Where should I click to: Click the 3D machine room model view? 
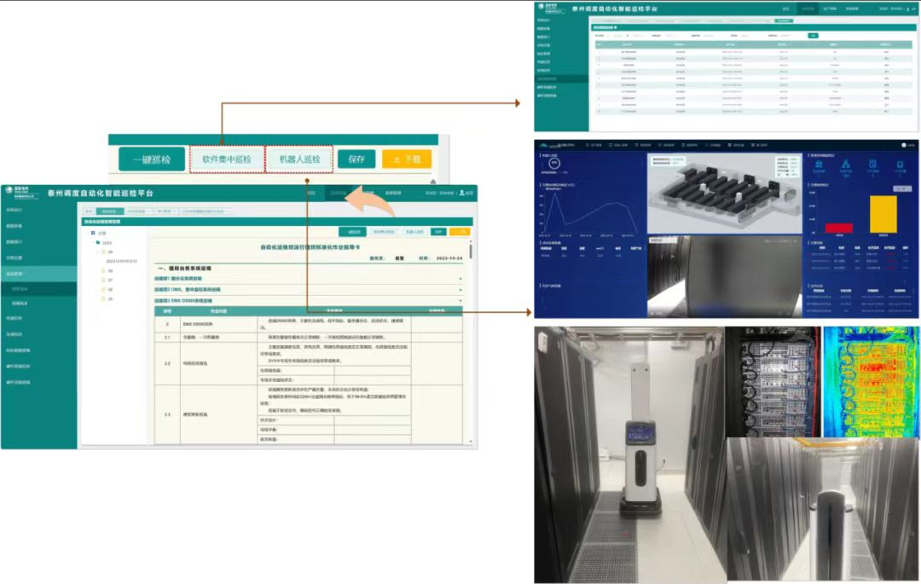[x=724, y=194]
